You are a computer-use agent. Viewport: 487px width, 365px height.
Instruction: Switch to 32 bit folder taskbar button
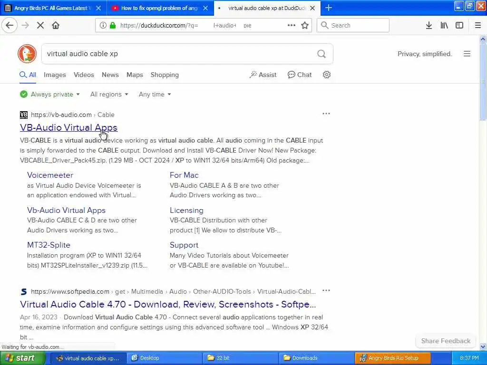coord(241,358)
